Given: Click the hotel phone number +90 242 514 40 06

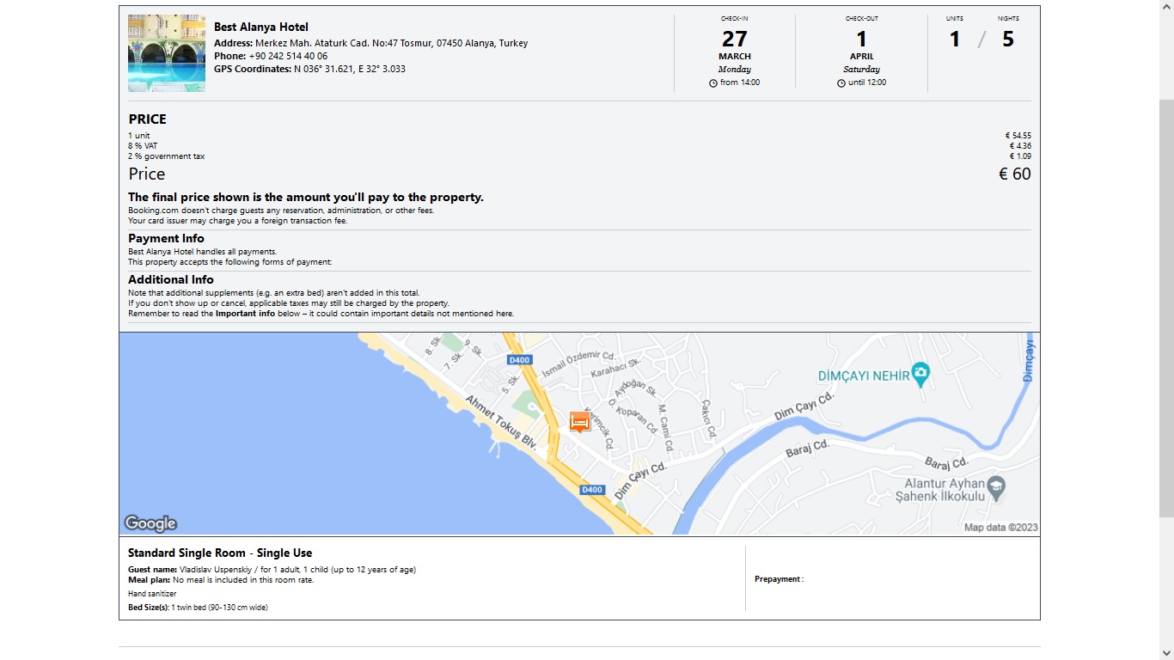Looking at the screenshot, I should 288,56.
